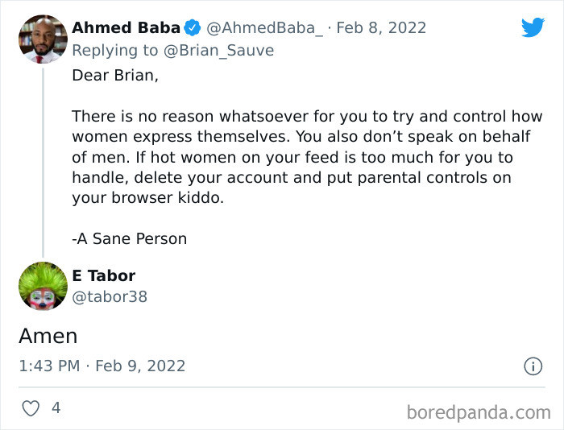Open the @AhmedBaba_ handle
The image size is (564, 430).
tap(264, 28)
